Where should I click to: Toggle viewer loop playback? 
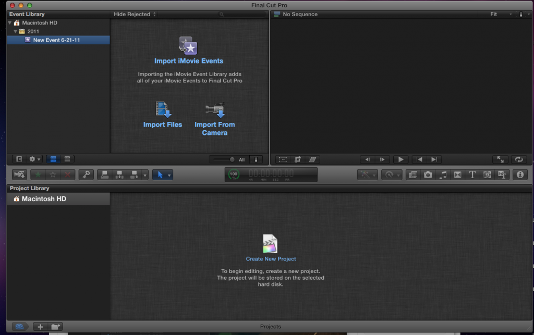(518, 159)
